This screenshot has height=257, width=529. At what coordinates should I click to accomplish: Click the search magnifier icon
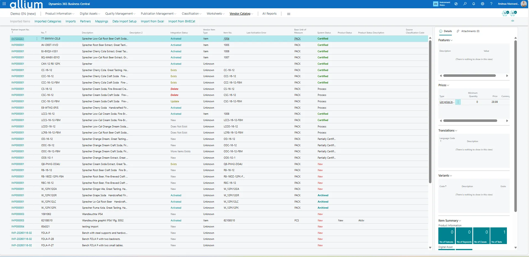[x=465, y=4]
